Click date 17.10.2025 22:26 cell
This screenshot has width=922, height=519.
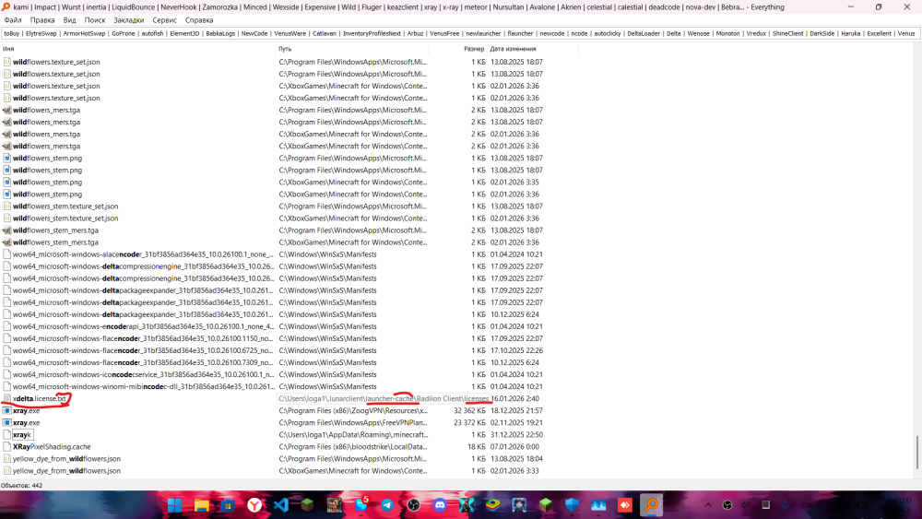(516, 350)
